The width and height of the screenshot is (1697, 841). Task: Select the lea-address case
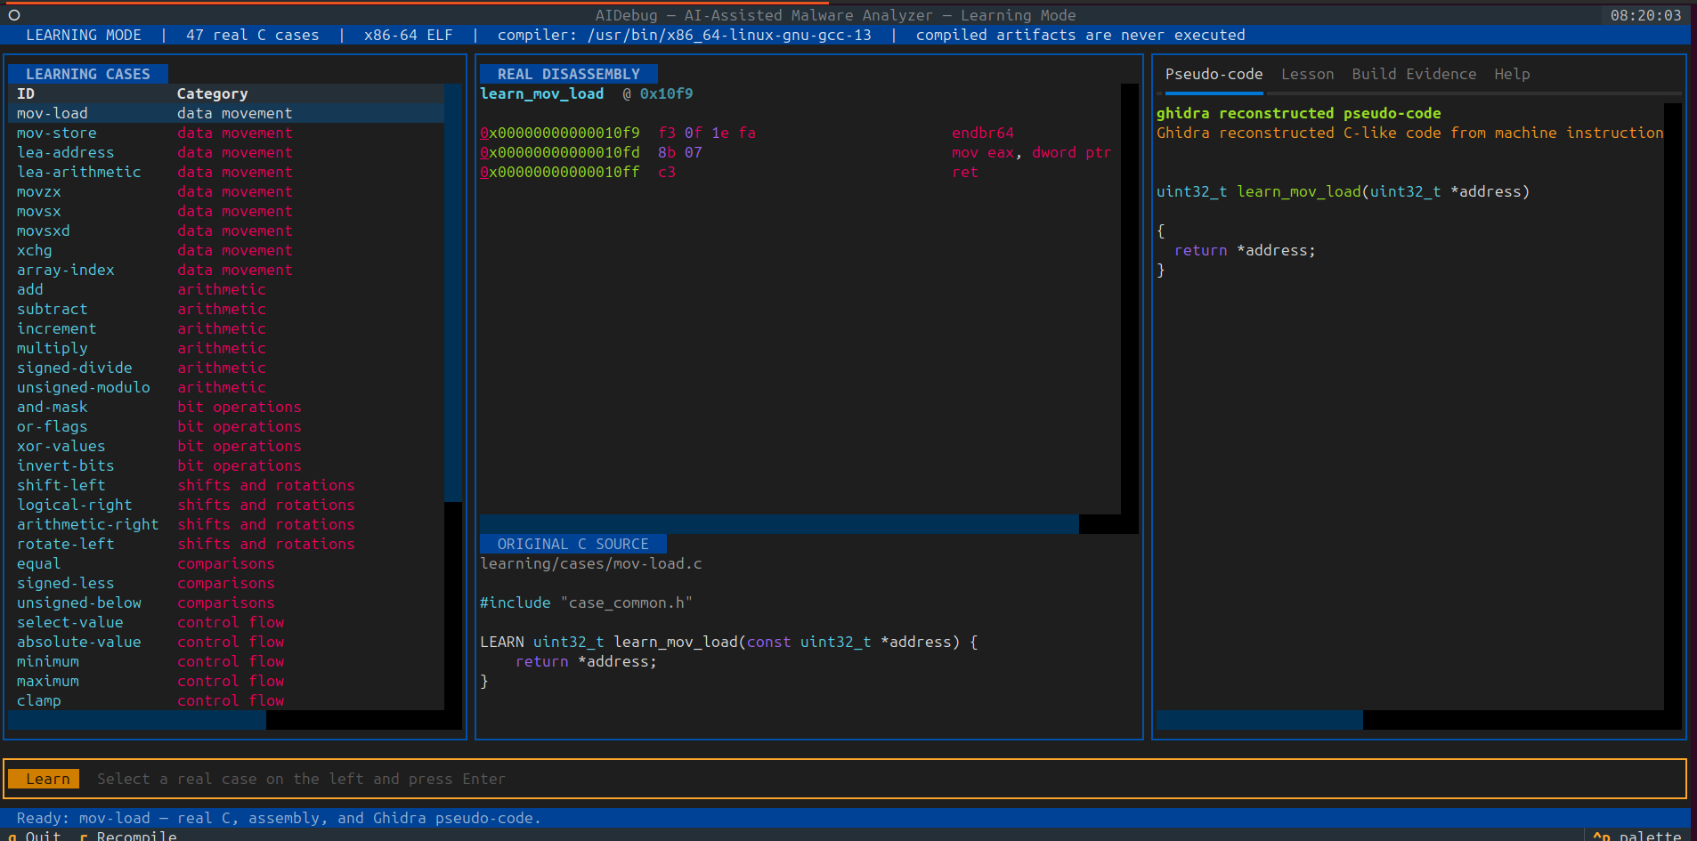pos(226,152)
